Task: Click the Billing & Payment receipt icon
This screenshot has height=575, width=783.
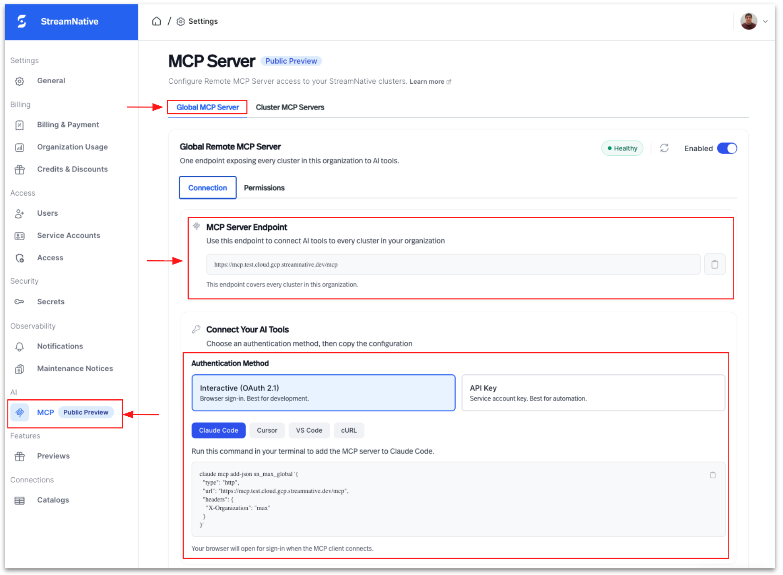Action: [20, 125]
